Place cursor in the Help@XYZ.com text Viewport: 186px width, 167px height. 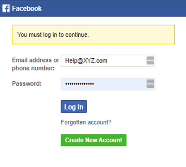(x=86, y=61)
